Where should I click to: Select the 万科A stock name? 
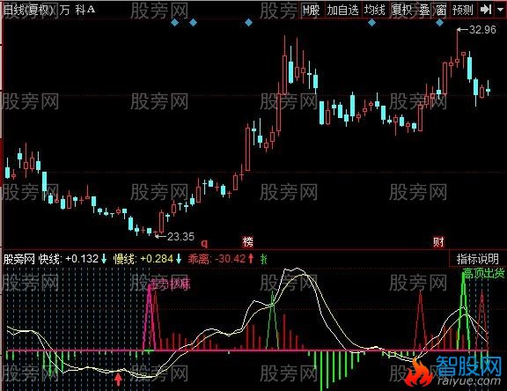click(x=77, y=10)
